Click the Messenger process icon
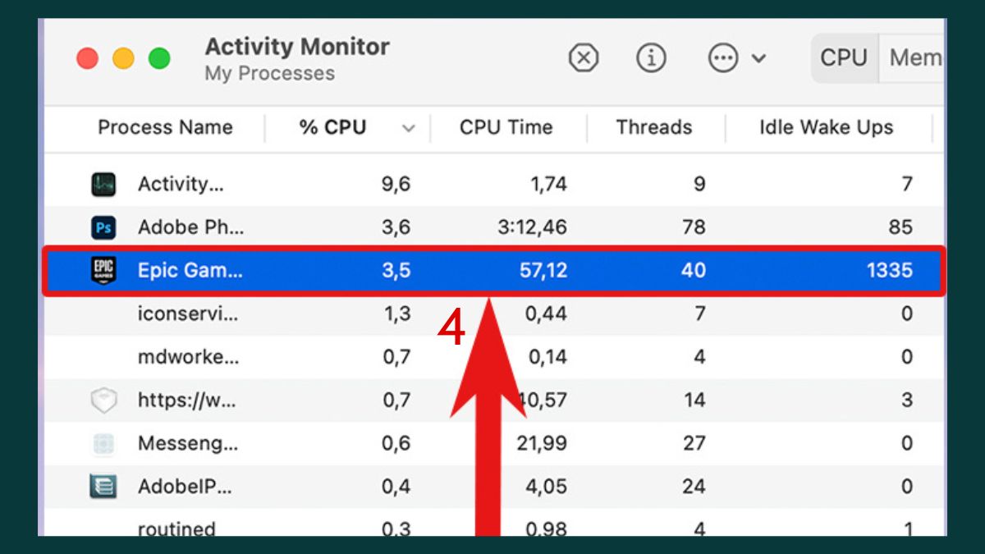 tap(103, 443)
